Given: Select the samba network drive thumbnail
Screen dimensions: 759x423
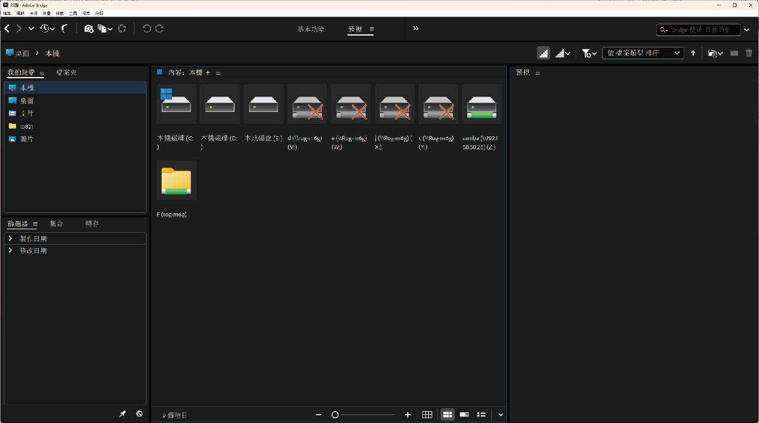Looking at the screenshot, I should (481, 104).
